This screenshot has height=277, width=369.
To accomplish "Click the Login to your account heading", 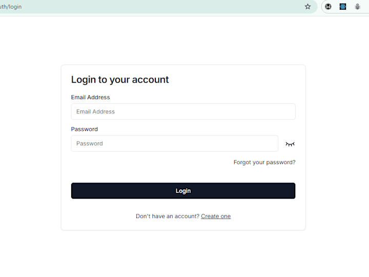I will pyautogui.click(x=120, y=80).
